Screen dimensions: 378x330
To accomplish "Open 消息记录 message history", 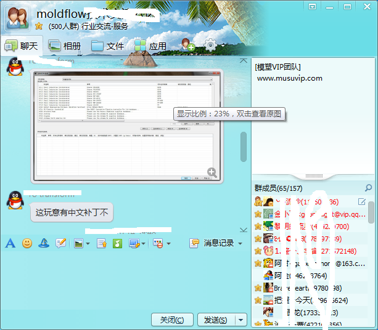I will click(x=212, y=243).
